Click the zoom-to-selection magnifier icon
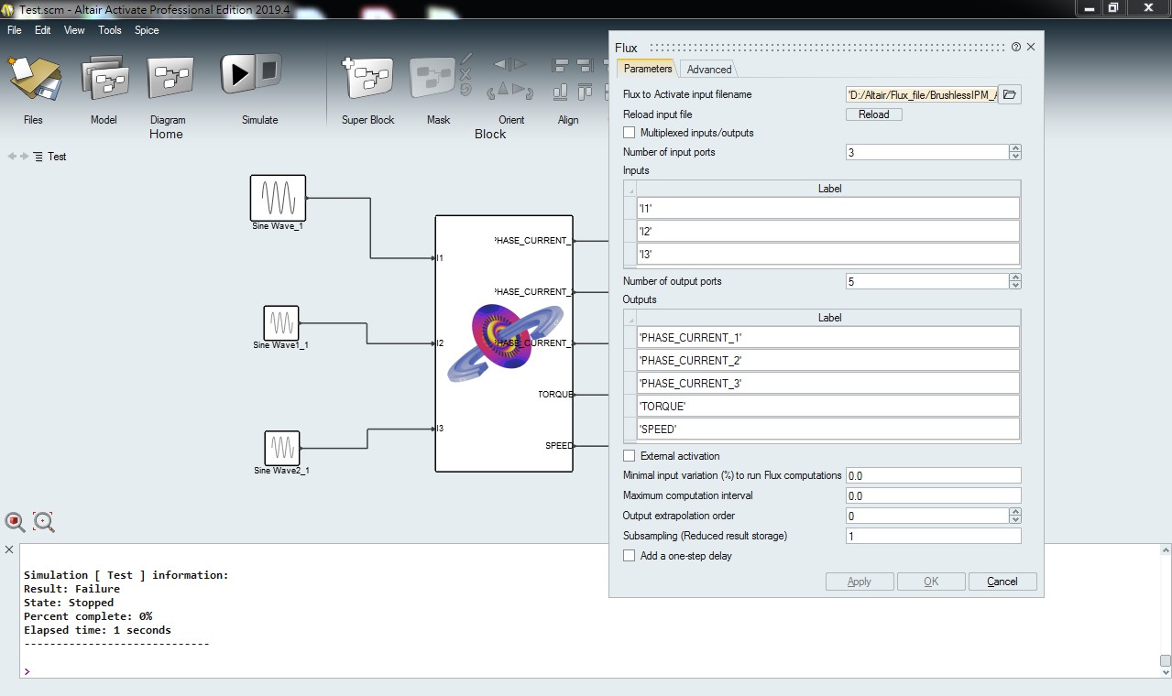The height and width of the screenshot is (696, 1172). pos(44,522)
